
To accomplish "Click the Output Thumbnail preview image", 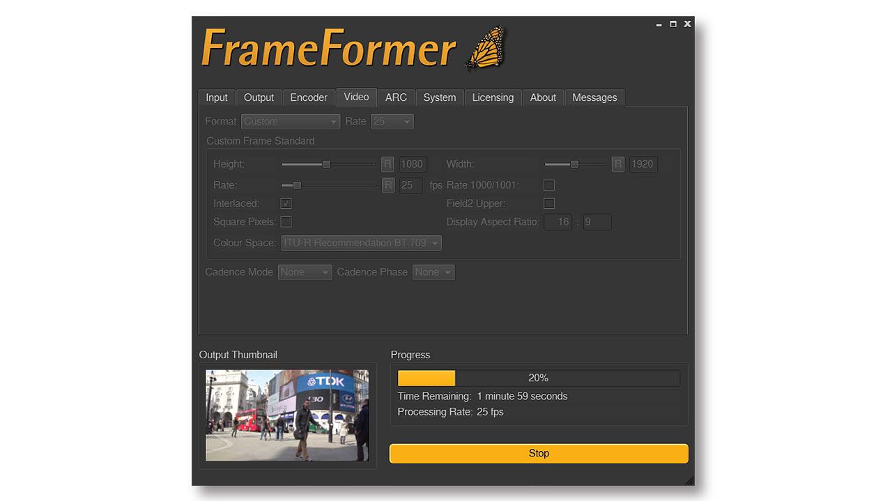I will tap(287, 415).
